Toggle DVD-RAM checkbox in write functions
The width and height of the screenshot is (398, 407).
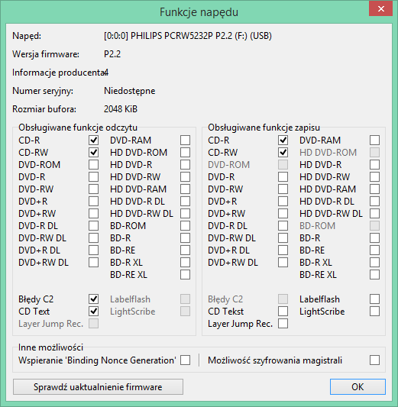(x=374, y=141)
